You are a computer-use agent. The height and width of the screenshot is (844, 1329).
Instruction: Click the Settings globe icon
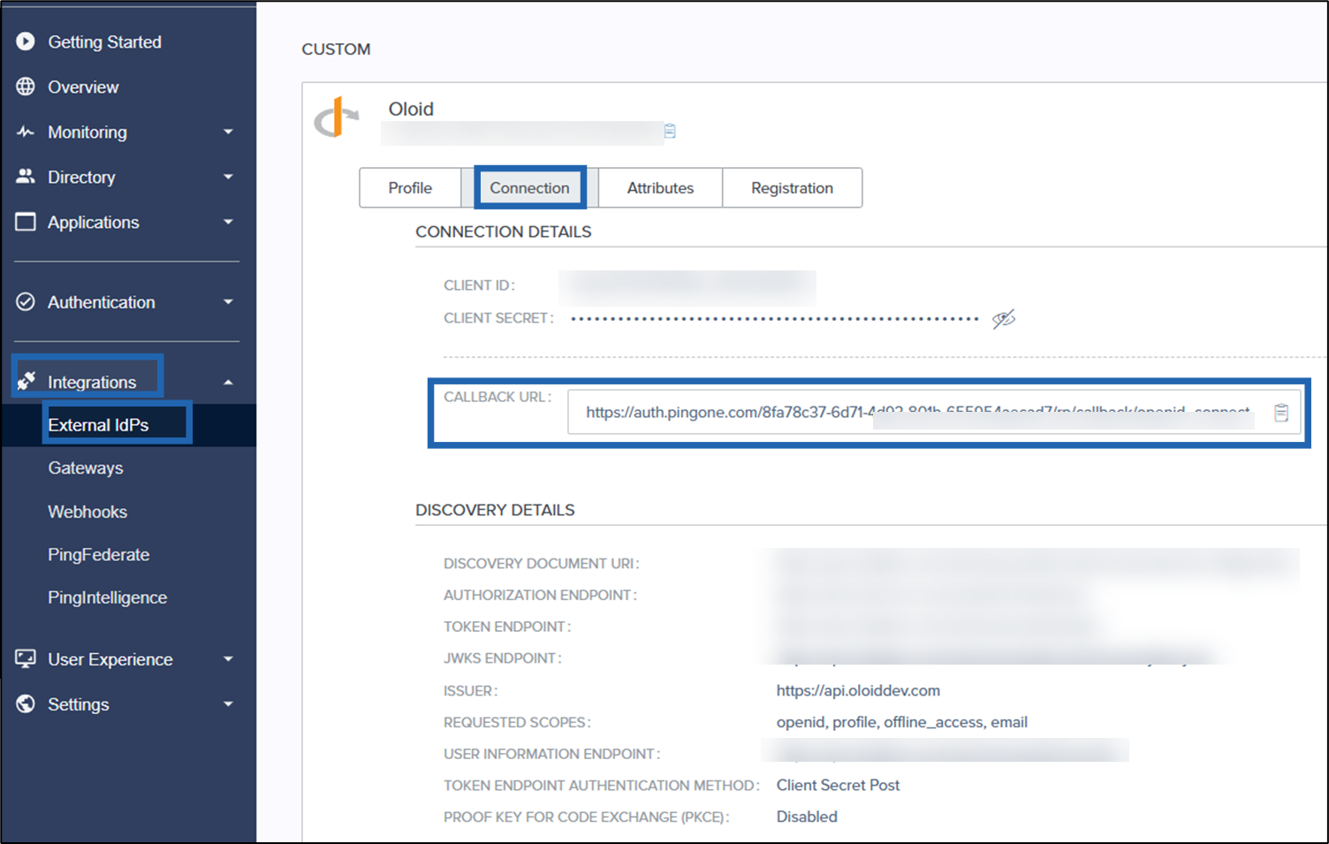click(26, 703)
